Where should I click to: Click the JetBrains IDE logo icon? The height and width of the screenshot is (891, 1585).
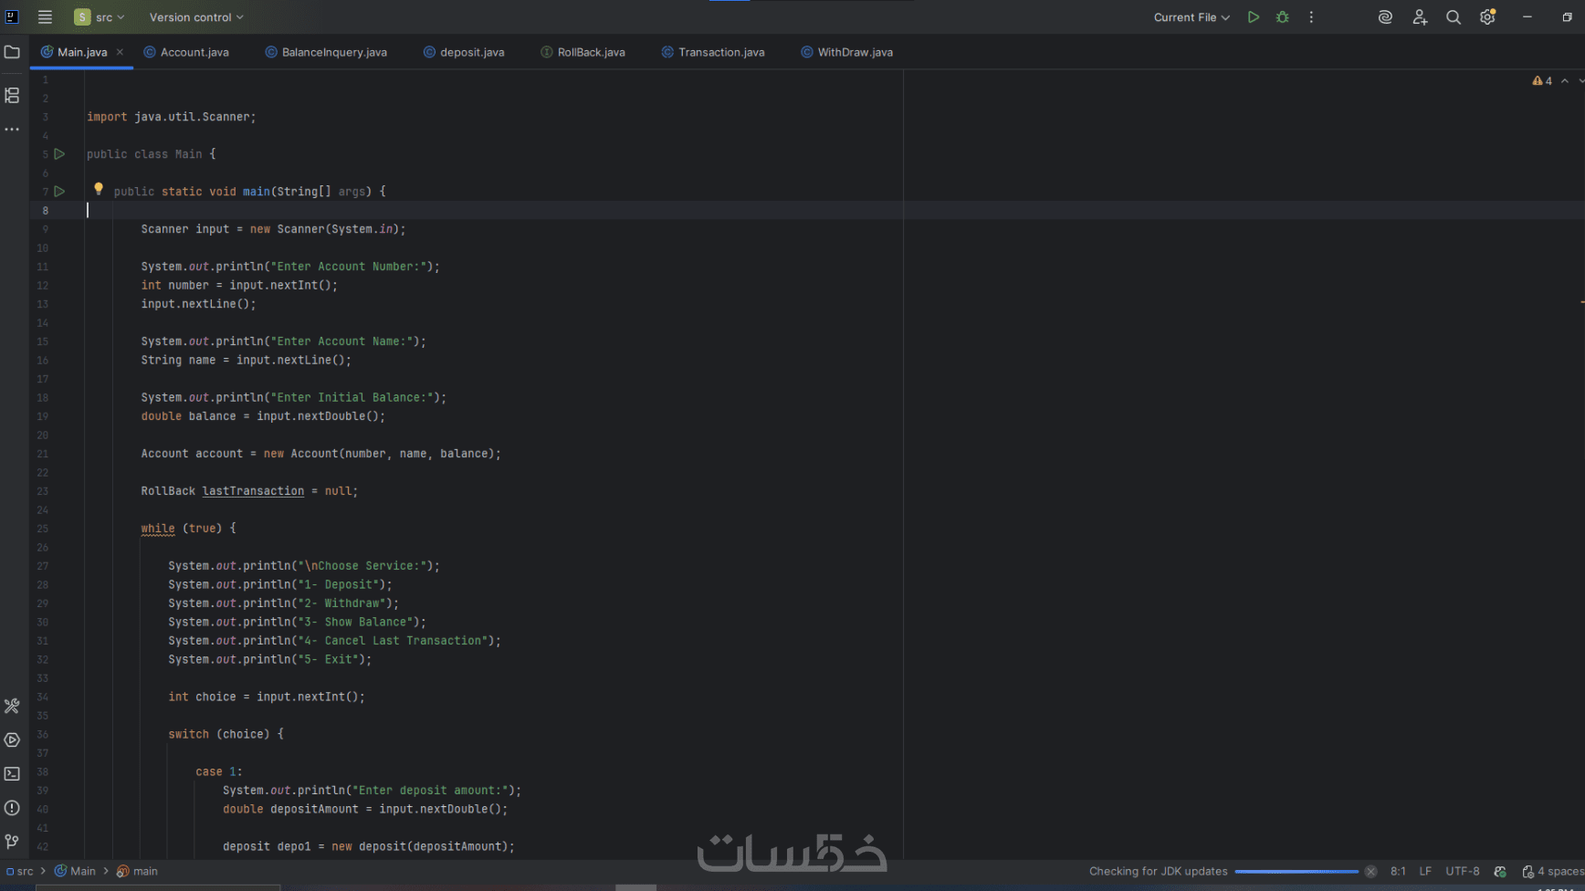[12, 17]
